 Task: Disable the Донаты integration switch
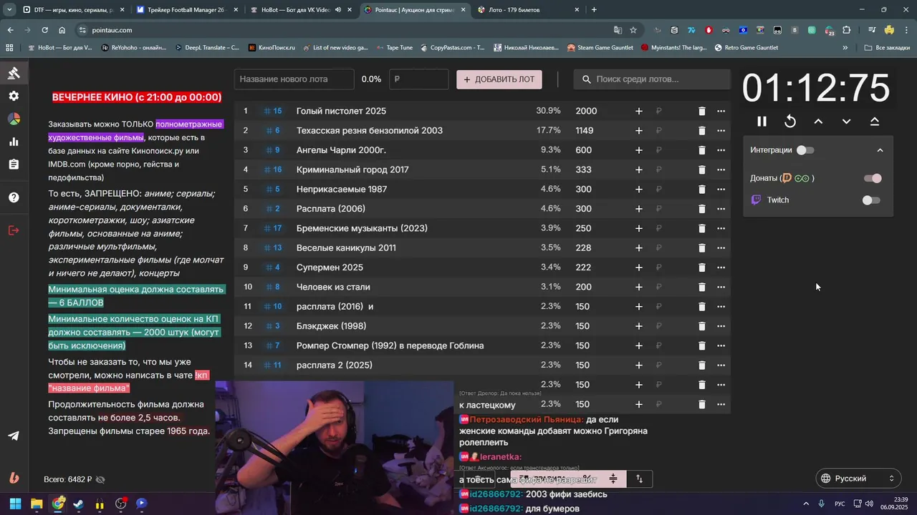coord(872,178)
